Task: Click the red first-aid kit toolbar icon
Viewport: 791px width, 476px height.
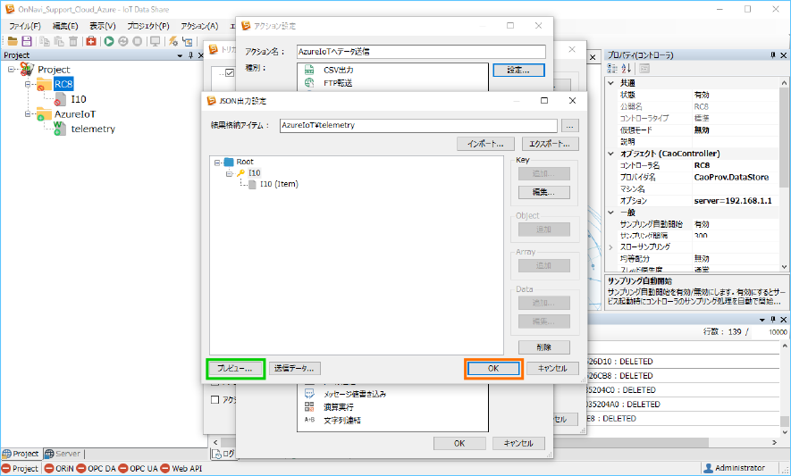Action: pos(91,41)
